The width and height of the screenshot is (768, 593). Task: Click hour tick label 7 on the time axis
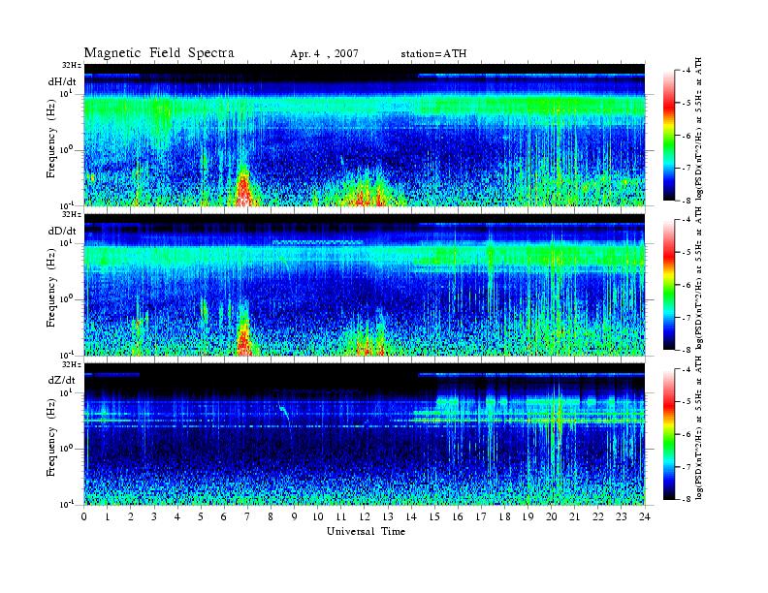(x=247, y=517)
